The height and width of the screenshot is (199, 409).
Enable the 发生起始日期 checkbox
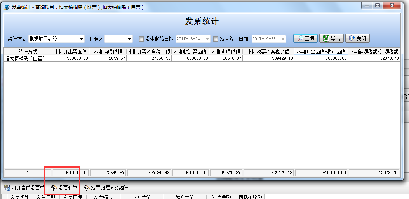click(x=141, y=39)
